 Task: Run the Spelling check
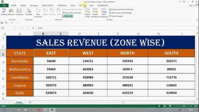[x=4, y=12]
